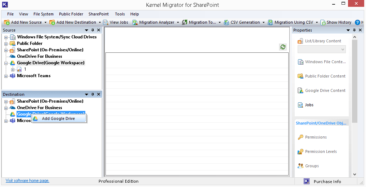Click the green refresh icon in center pane

283,47
